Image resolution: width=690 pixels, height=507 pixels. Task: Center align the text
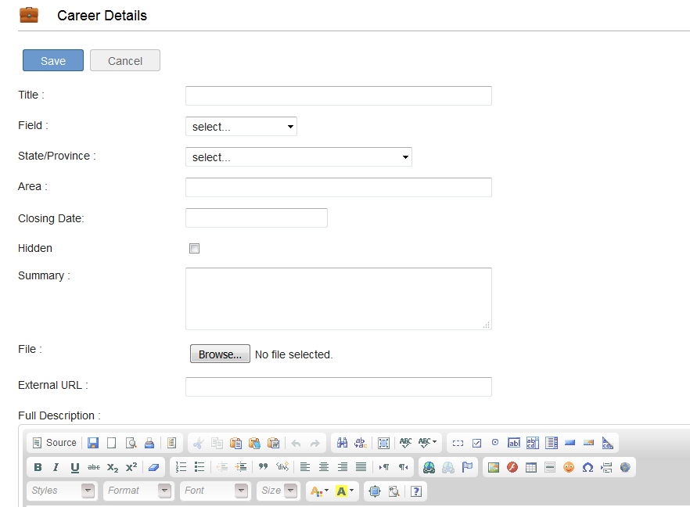pyautogui.click(x=323, y=467)
